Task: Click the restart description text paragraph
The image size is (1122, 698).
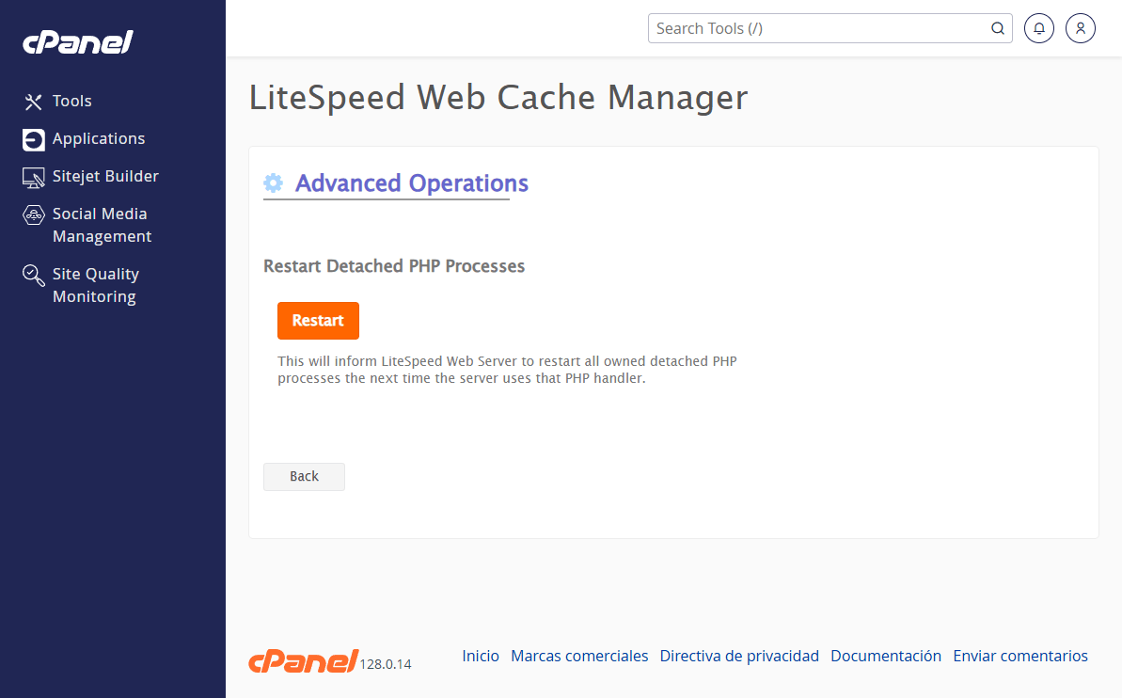Action: tap(507, 370)
